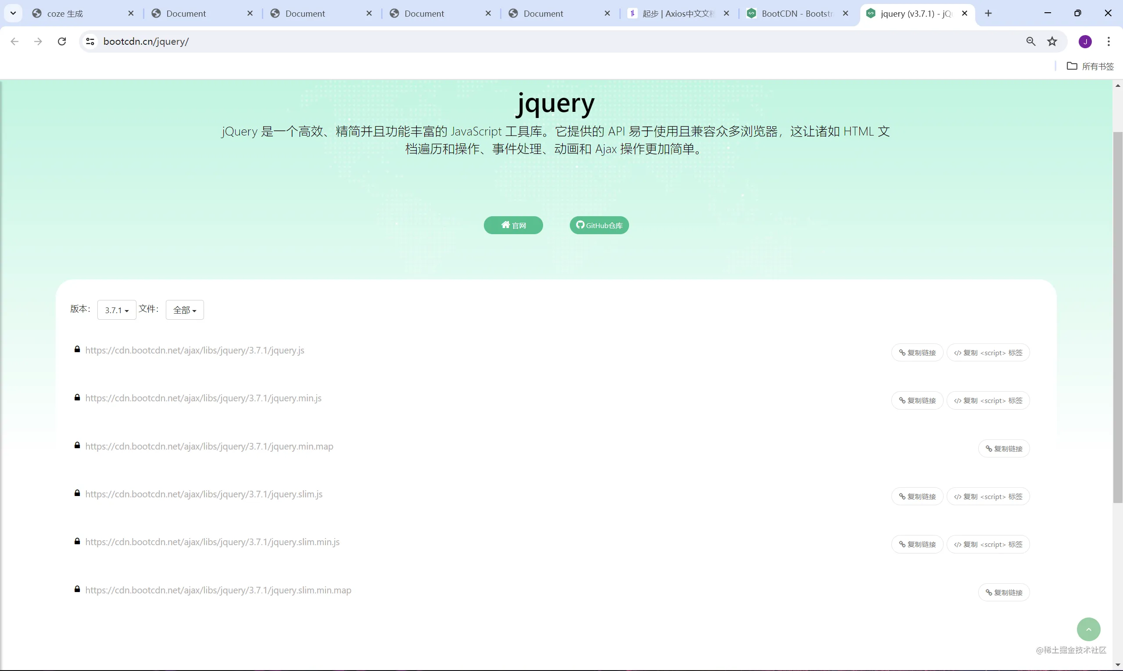Click the zoom magnifier icon in address bar
This screenshot has height=671, width=1123.
(x=1031, y=42)
